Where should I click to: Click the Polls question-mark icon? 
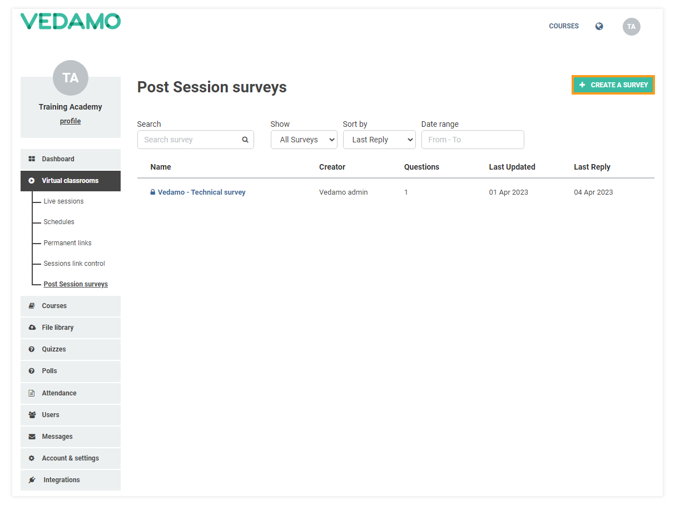[32, 371]
